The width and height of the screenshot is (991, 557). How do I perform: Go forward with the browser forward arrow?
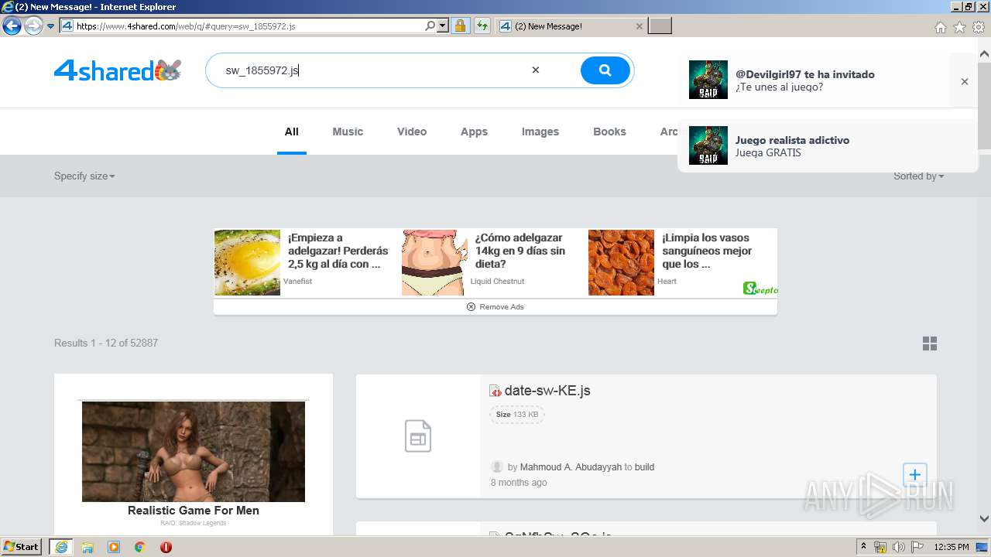[x=33, y=26]
